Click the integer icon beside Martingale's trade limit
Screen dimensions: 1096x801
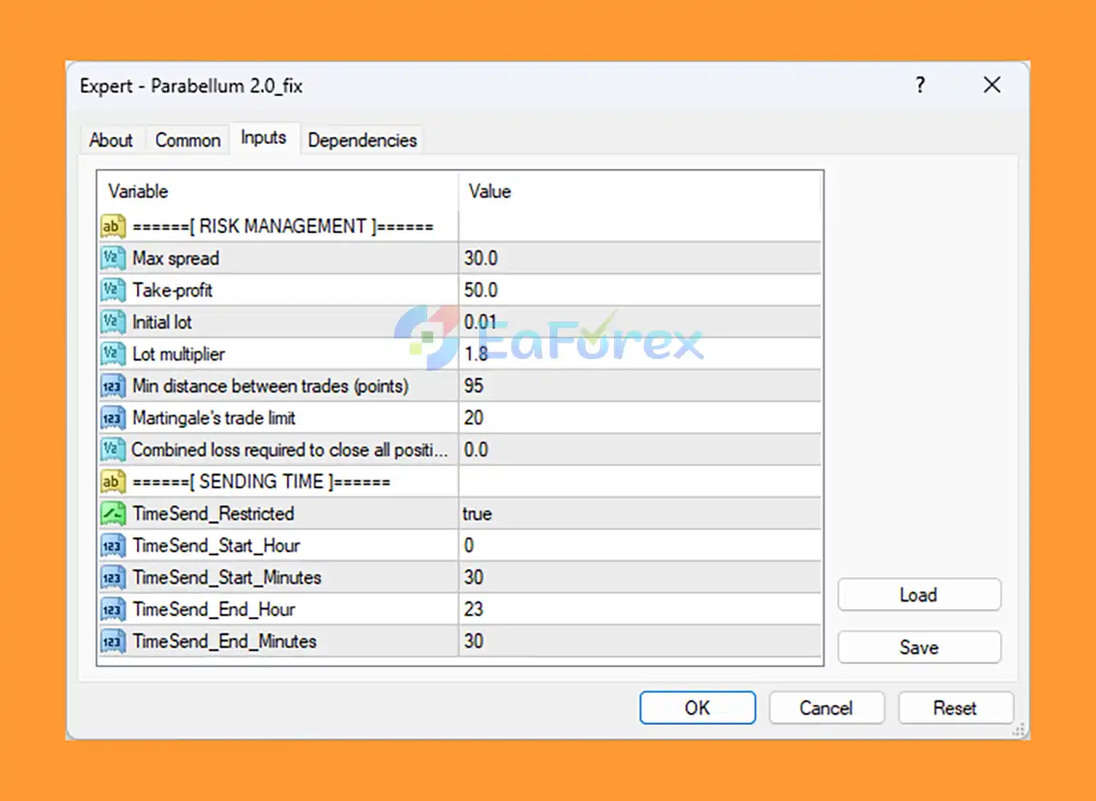pyautogui.click(x=113, y=418)
